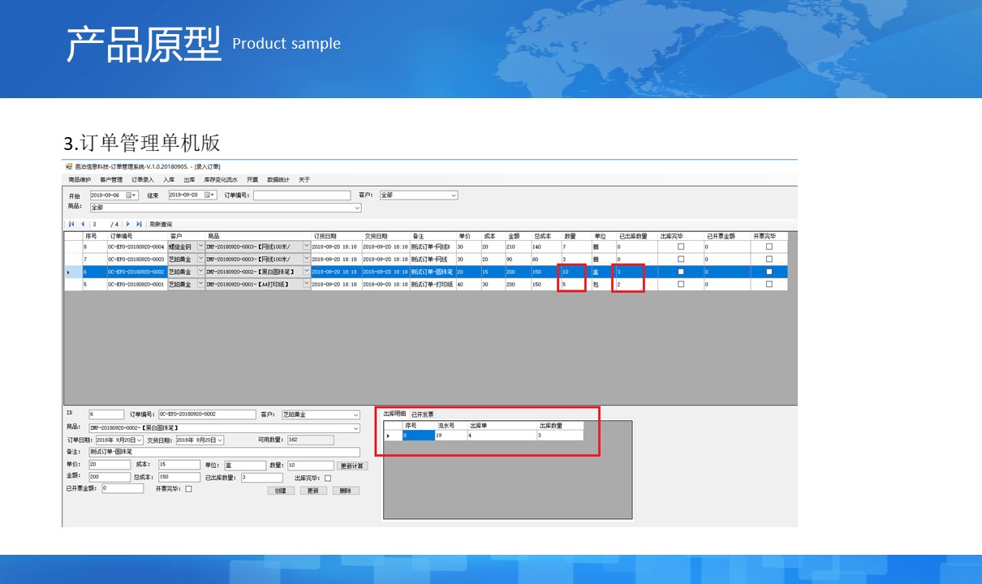Toggle 出库完毕 checkbox in order 0003 row
The image size is (982, 584).
point(681,259)
